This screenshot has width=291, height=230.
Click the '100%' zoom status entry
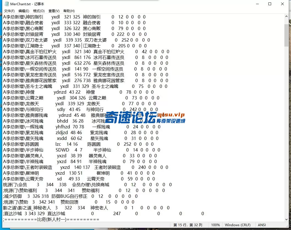pos(215,225)
